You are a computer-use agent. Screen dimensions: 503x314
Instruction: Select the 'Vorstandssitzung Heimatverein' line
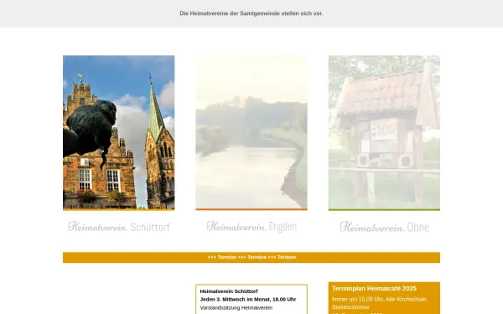click(236, 307)
